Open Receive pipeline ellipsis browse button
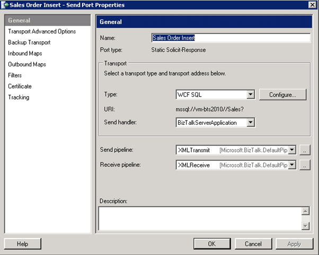Image resolution: width=319 pixels, height=255 pixels. pos(305,165)
